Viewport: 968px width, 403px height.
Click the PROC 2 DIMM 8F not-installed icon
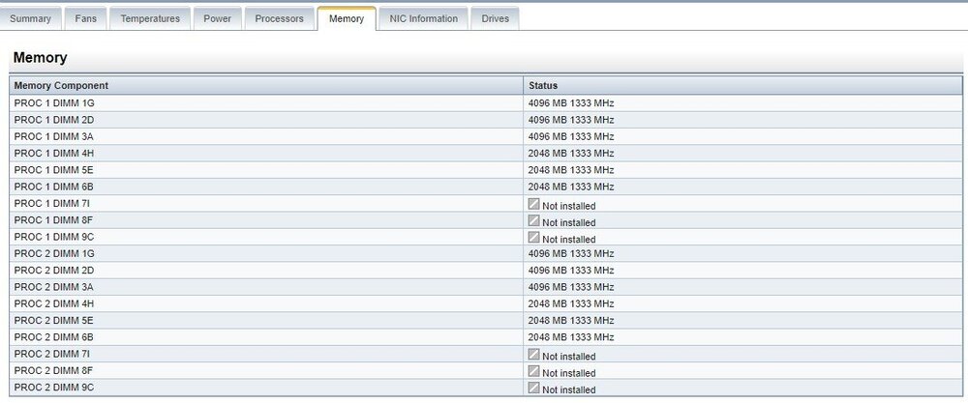[x=533, y=371]
